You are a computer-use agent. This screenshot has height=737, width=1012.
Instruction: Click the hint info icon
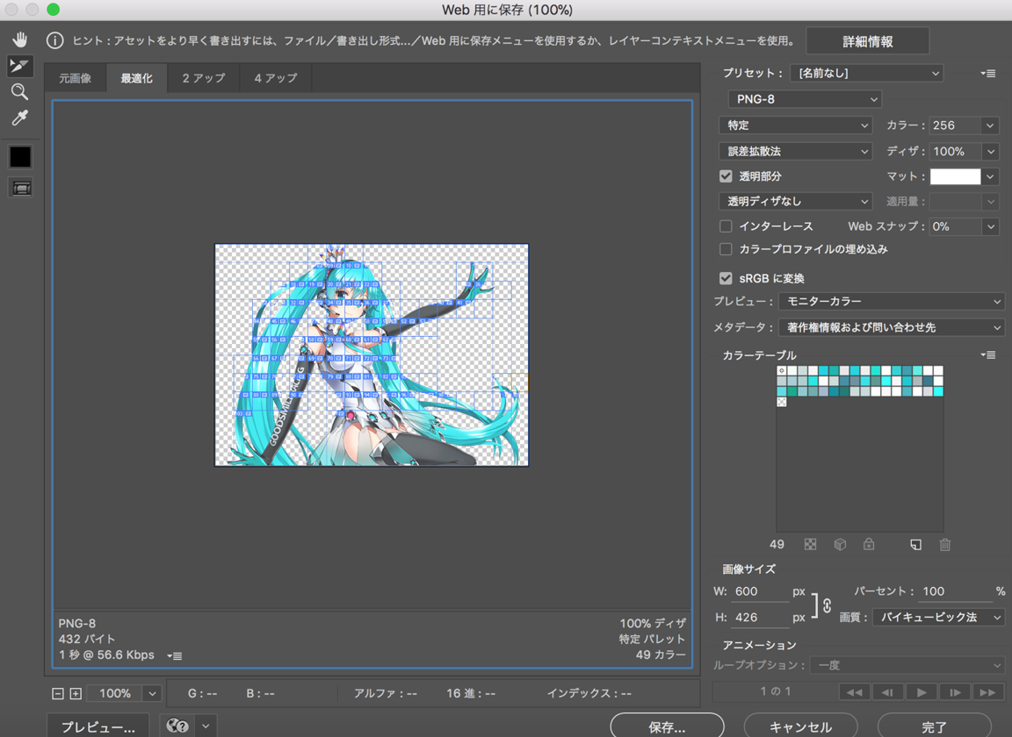click(54, 40)
